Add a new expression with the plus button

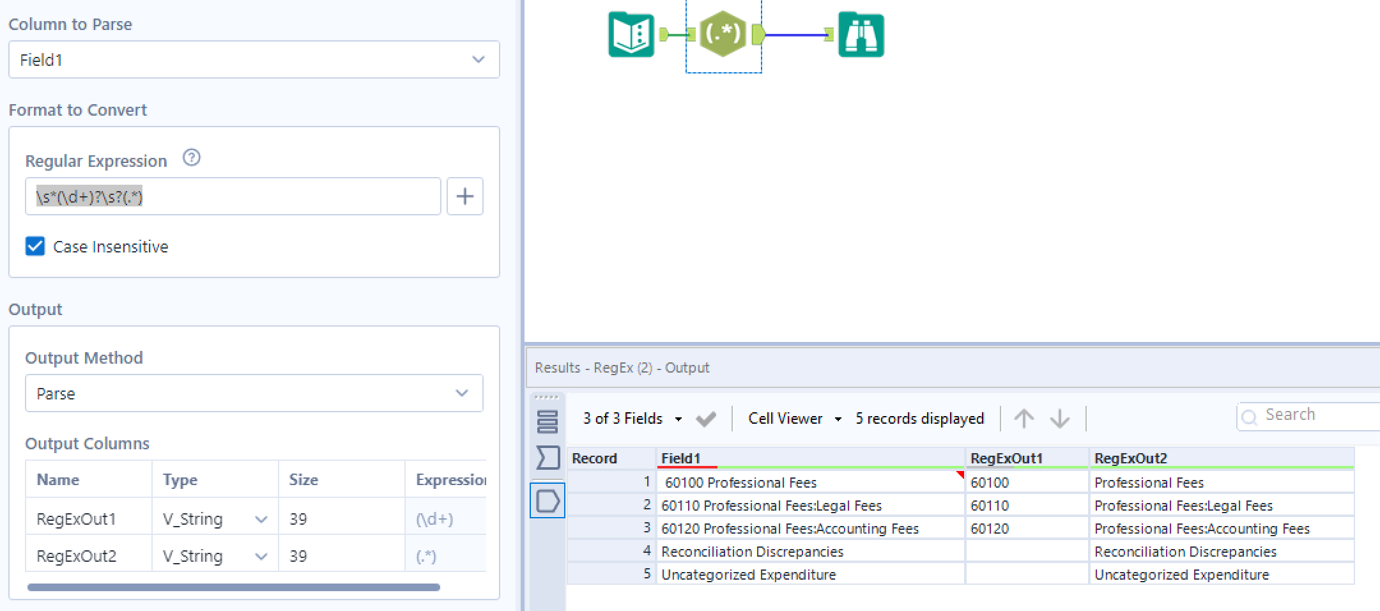464,196
